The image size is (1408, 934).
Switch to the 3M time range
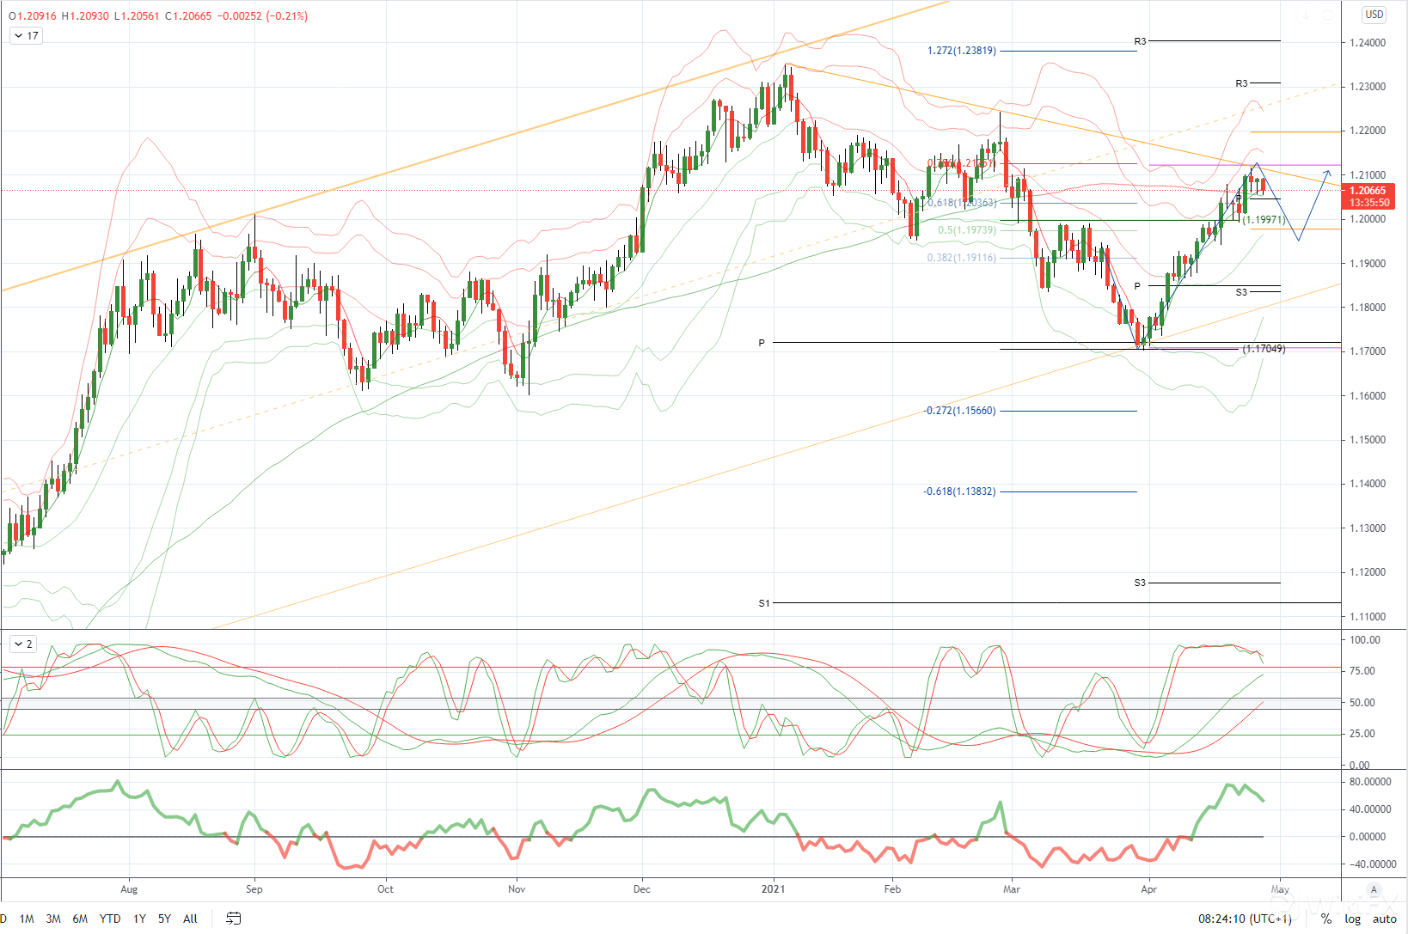(x=53, y=919)
